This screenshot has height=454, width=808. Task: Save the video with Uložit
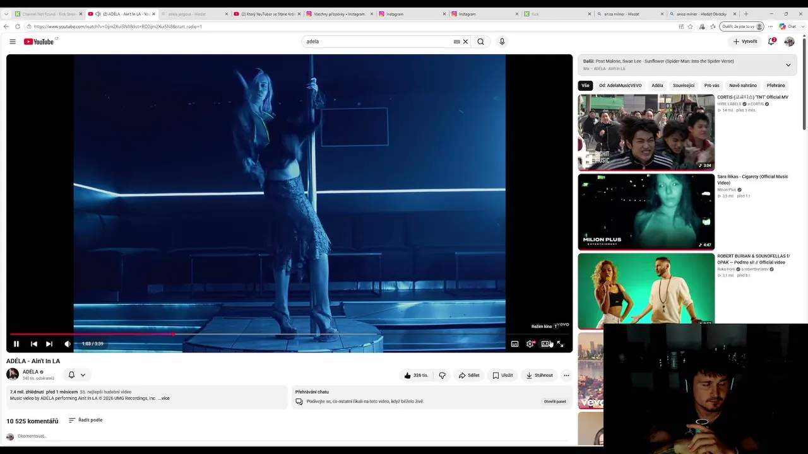tap(503, 375)
